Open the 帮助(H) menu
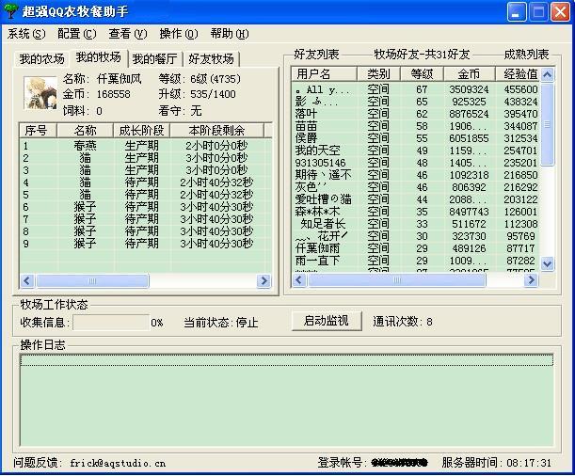 (x=230, y=34)
